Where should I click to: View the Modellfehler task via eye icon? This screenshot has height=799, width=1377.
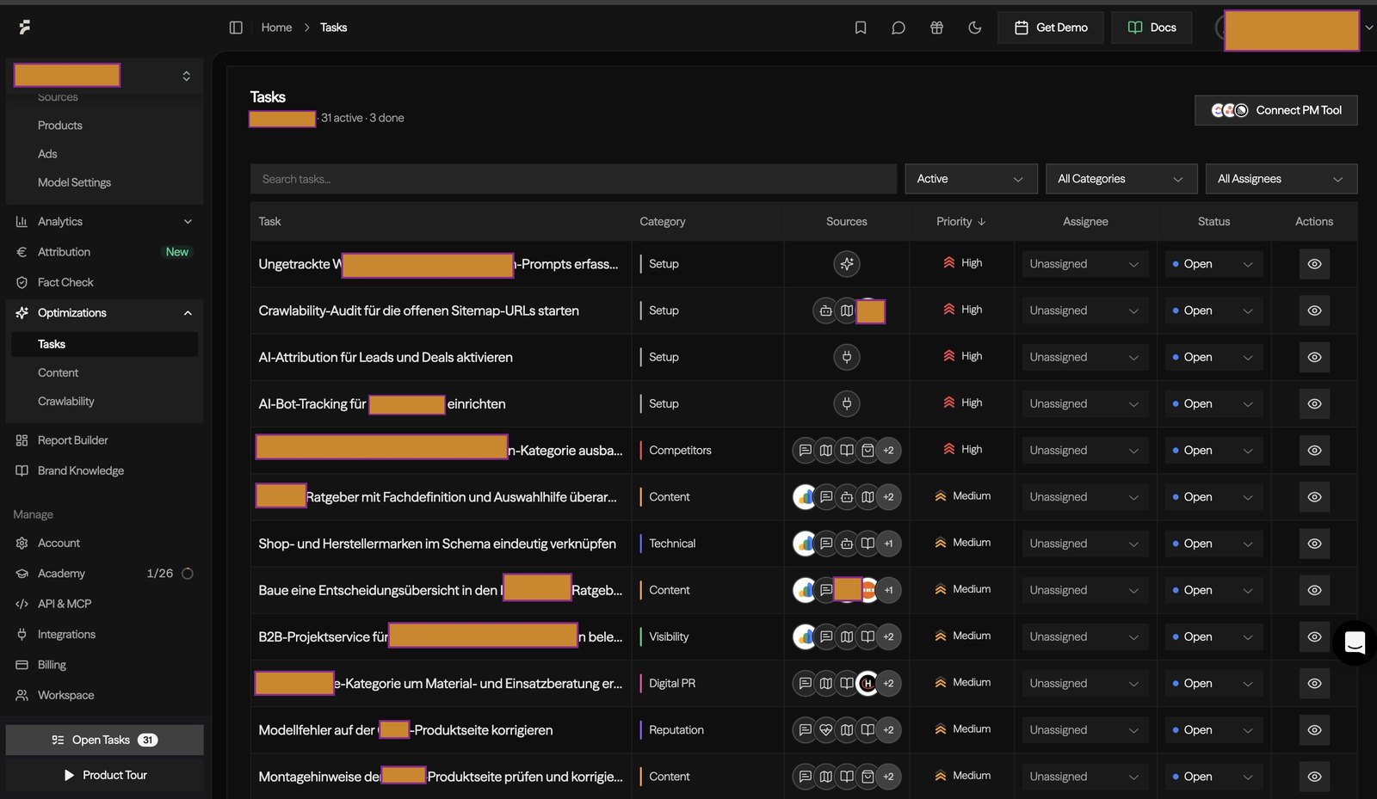1314,730
